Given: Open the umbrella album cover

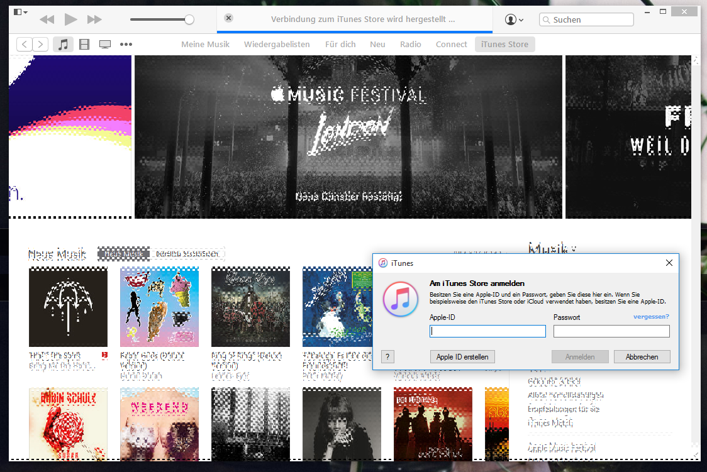Looking at the screenshot, I should (x=68, y=307).
